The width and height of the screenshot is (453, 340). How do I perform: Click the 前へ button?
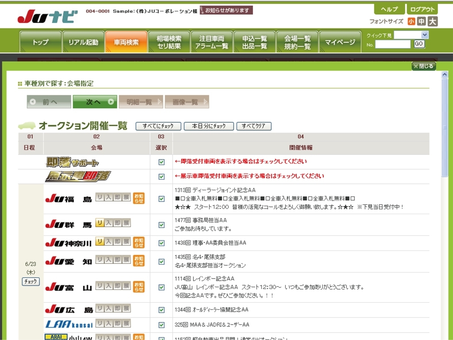(x=49, y=102)
